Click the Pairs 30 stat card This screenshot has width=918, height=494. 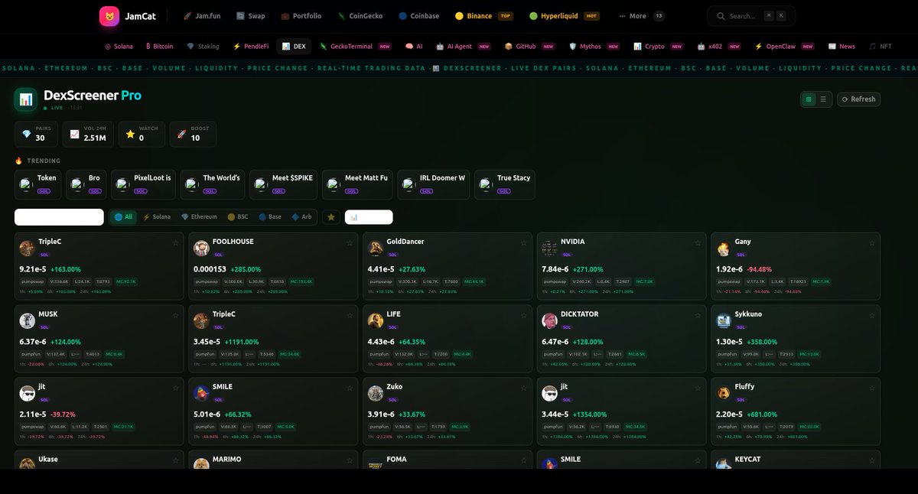(x=36, y=134)
